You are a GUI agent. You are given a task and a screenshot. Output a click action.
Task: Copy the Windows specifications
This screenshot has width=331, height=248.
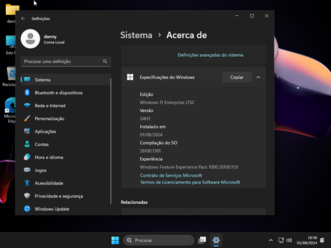(237, 77)
